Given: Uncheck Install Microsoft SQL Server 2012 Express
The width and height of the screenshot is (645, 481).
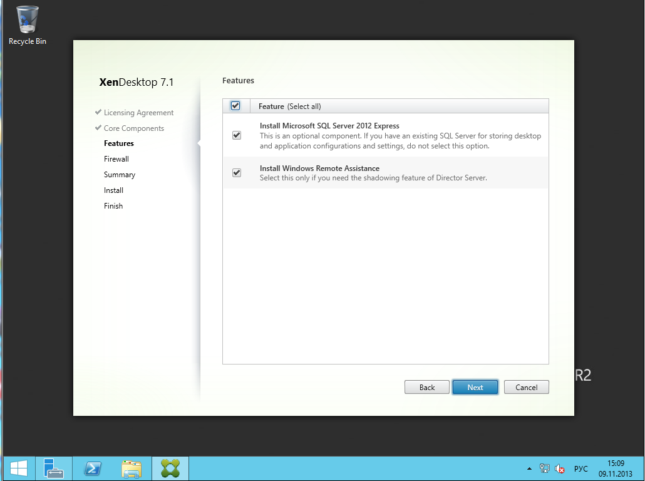Looking at the screenshot, I should (x=237, y=135).
